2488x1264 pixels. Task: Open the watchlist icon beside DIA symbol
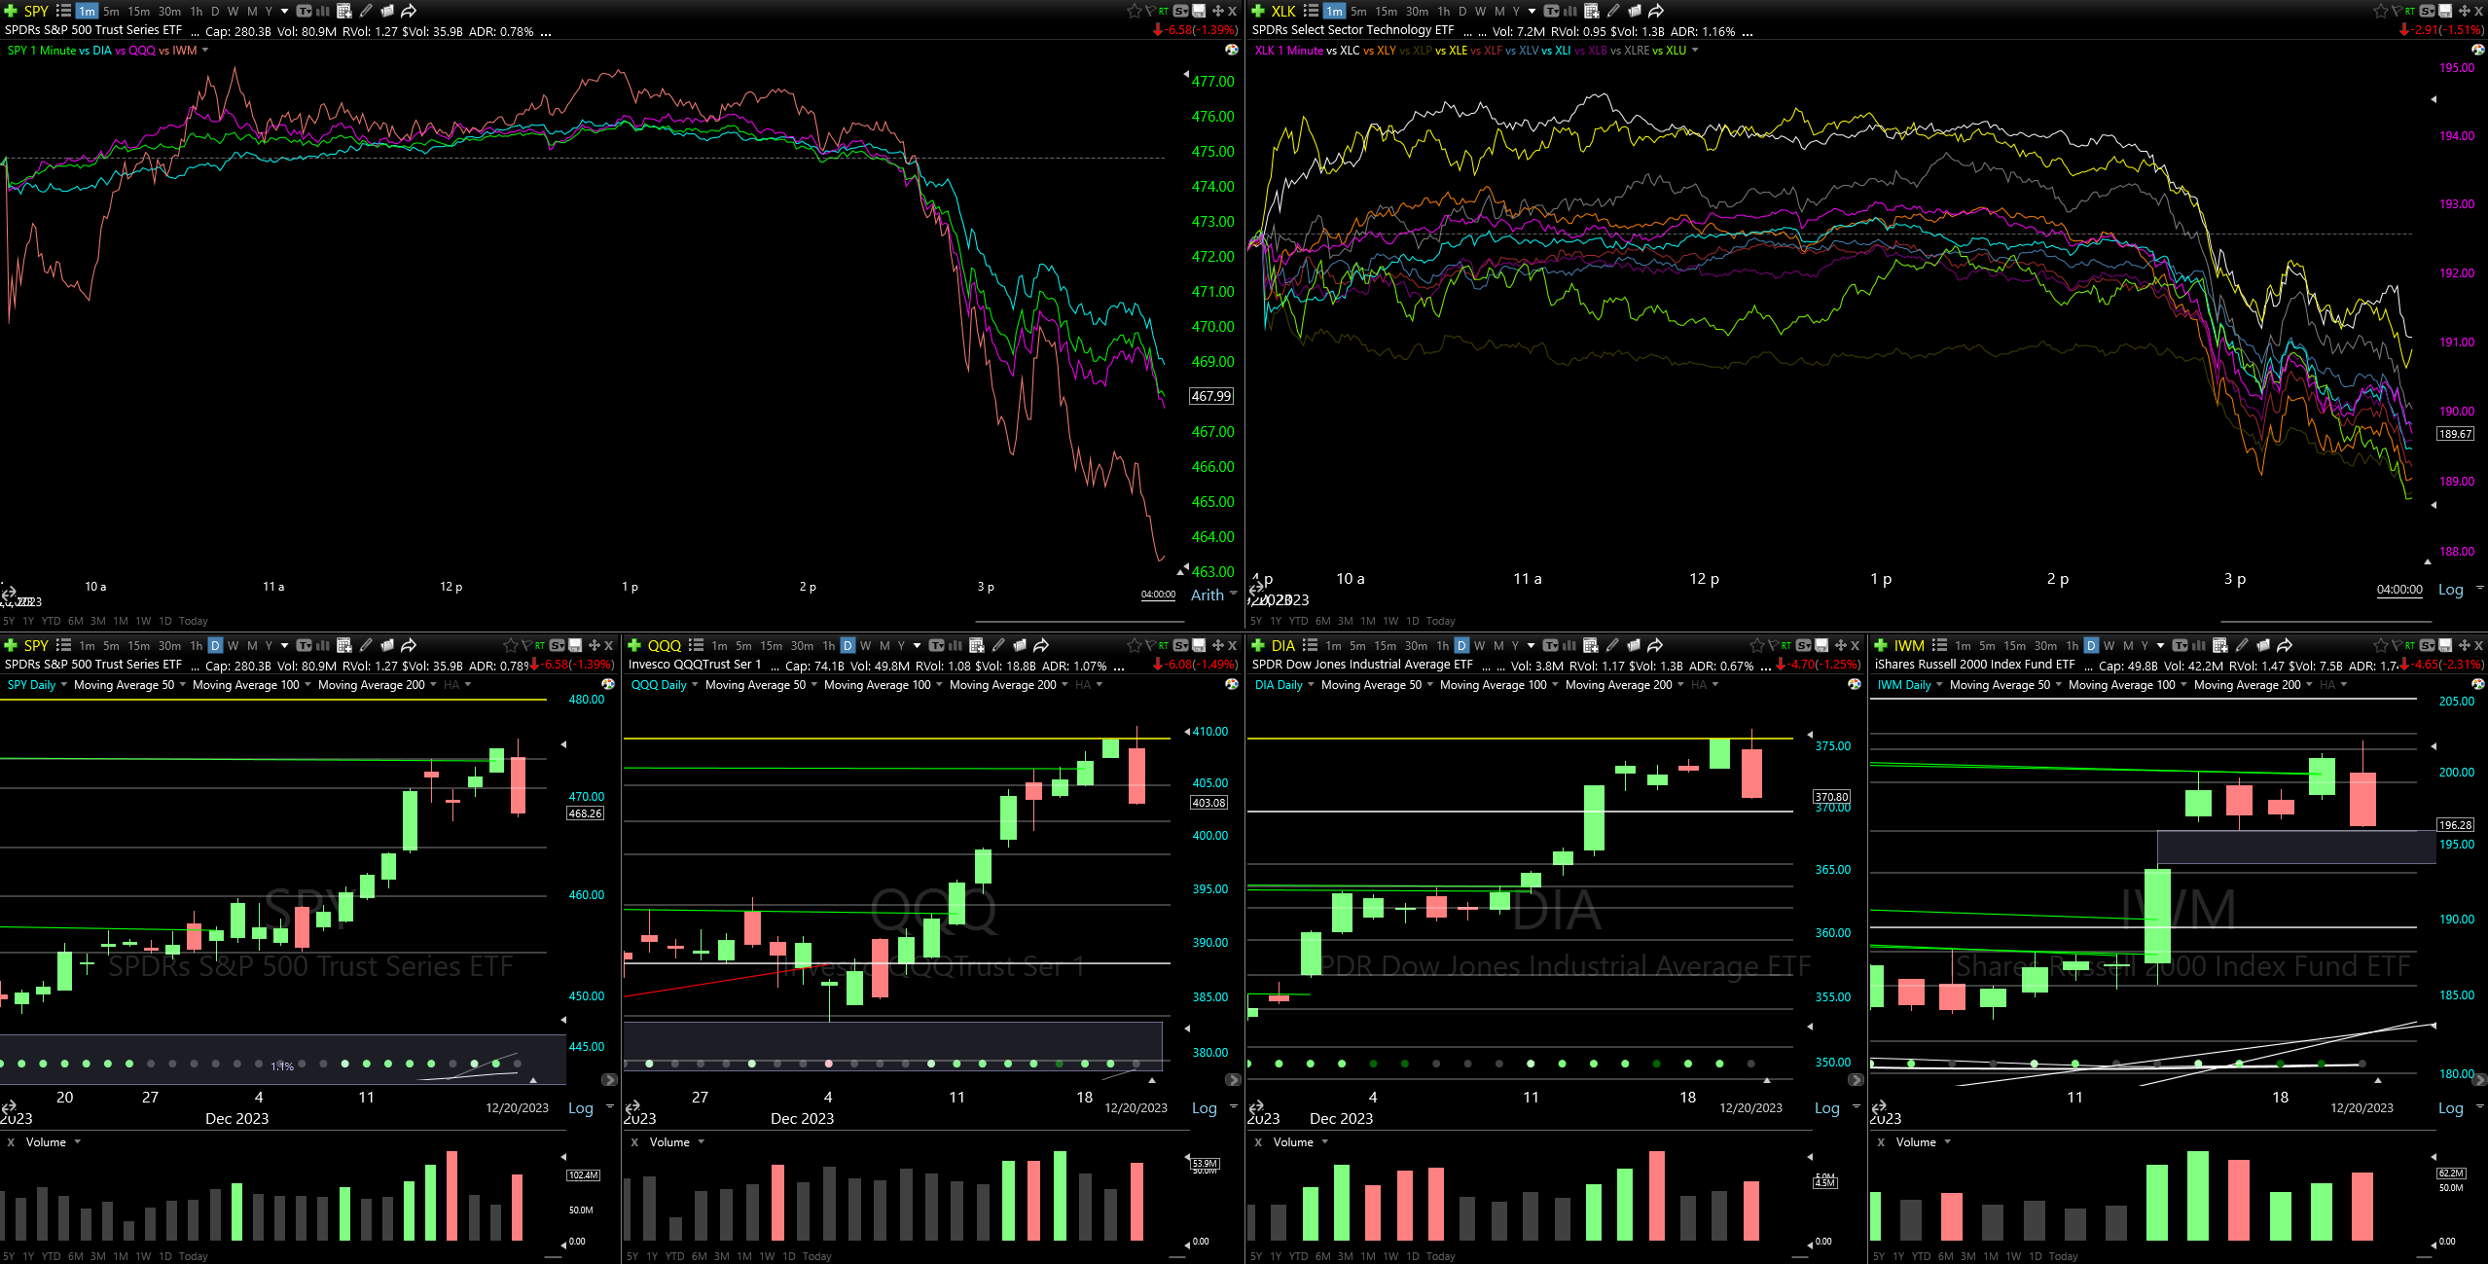[1310, 645]
